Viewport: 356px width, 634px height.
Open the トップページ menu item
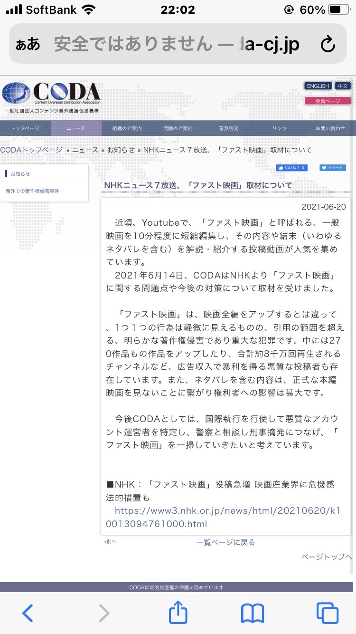tap(25, 128)
